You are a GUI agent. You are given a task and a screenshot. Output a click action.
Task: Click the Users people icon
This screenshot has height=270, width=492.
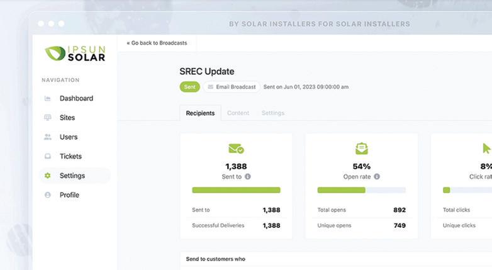point(48,137)
